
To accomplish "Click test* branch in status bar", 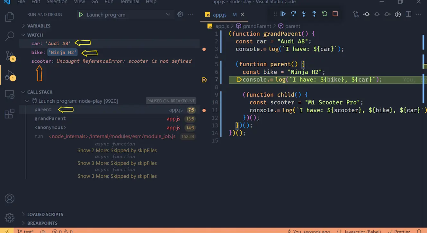I will pyautogui.click(x=25, y=231).
